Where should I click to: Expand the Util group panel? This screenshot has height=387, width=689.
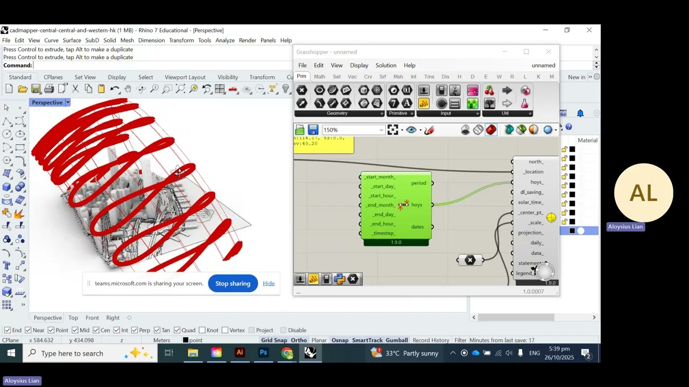[x=530, y=113]
